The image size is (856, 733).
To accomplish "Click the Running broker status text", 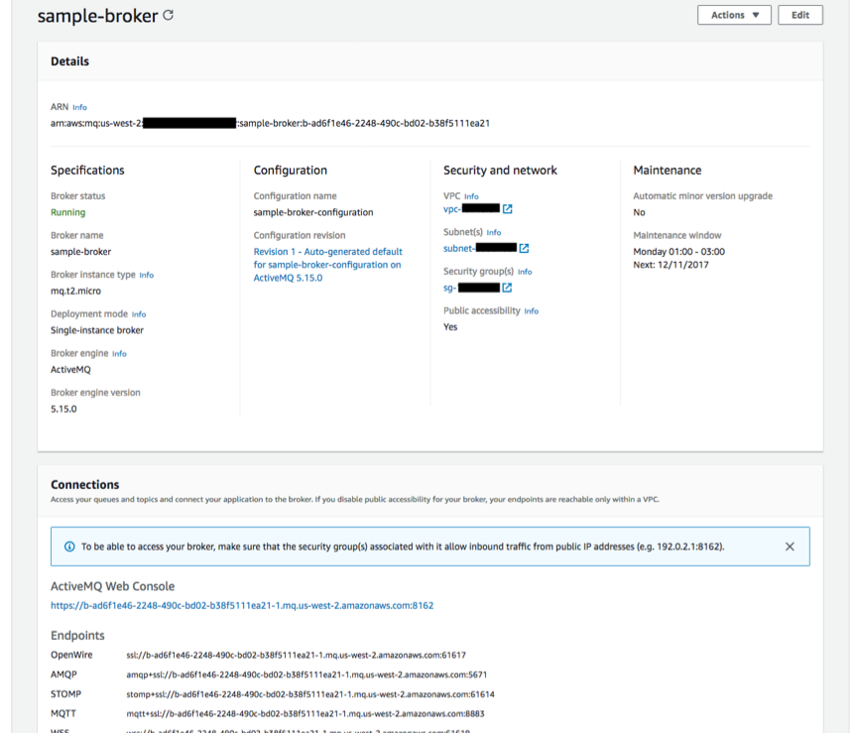I will click(67, 212).
